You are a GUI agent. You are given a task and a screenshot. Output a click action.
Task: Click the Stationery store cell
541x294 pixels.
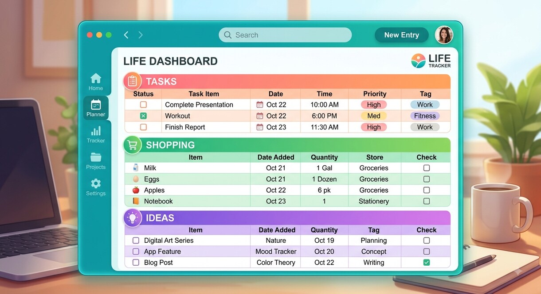click(374, 201)
